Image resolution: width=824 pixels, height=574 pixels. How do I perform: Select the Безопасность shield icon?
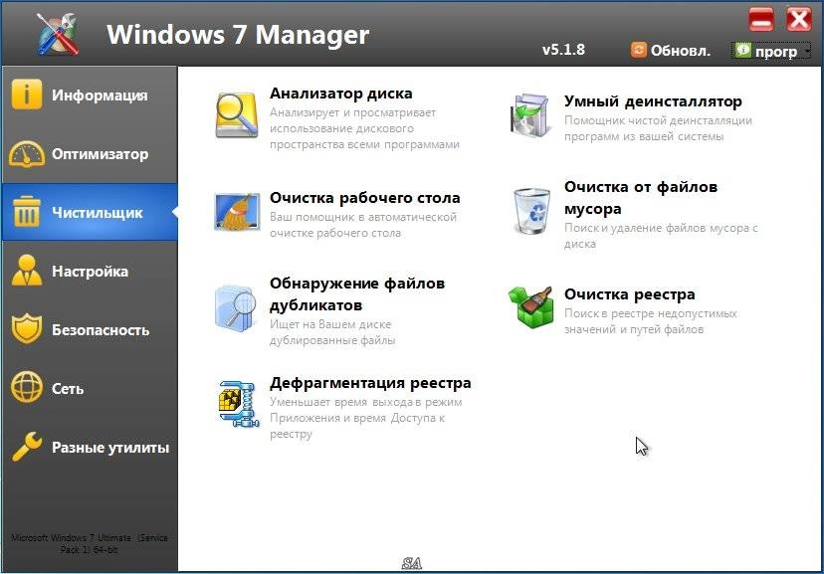[x=26, y=328]
